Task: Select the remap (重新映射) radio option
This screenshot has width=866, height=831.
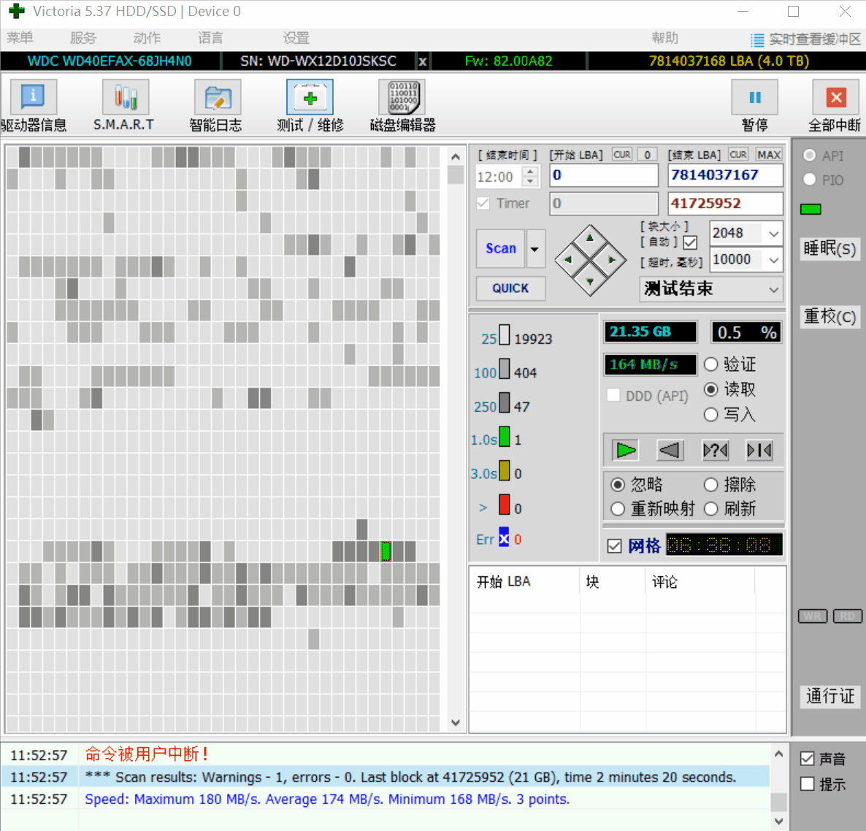Action: 618,509
